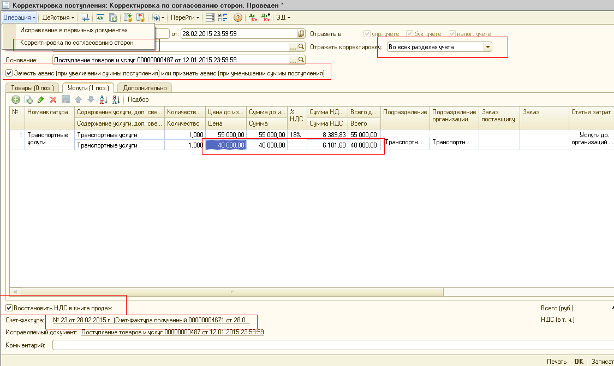614x366 pixels.
Task: Add a new row with green plus
Action: [16, 99]
